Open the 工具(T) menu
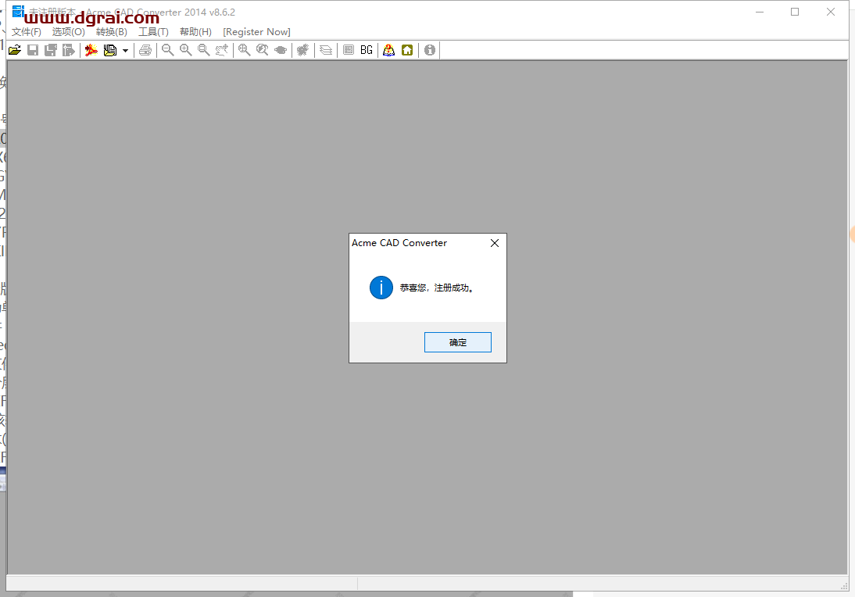 point(154,32)
